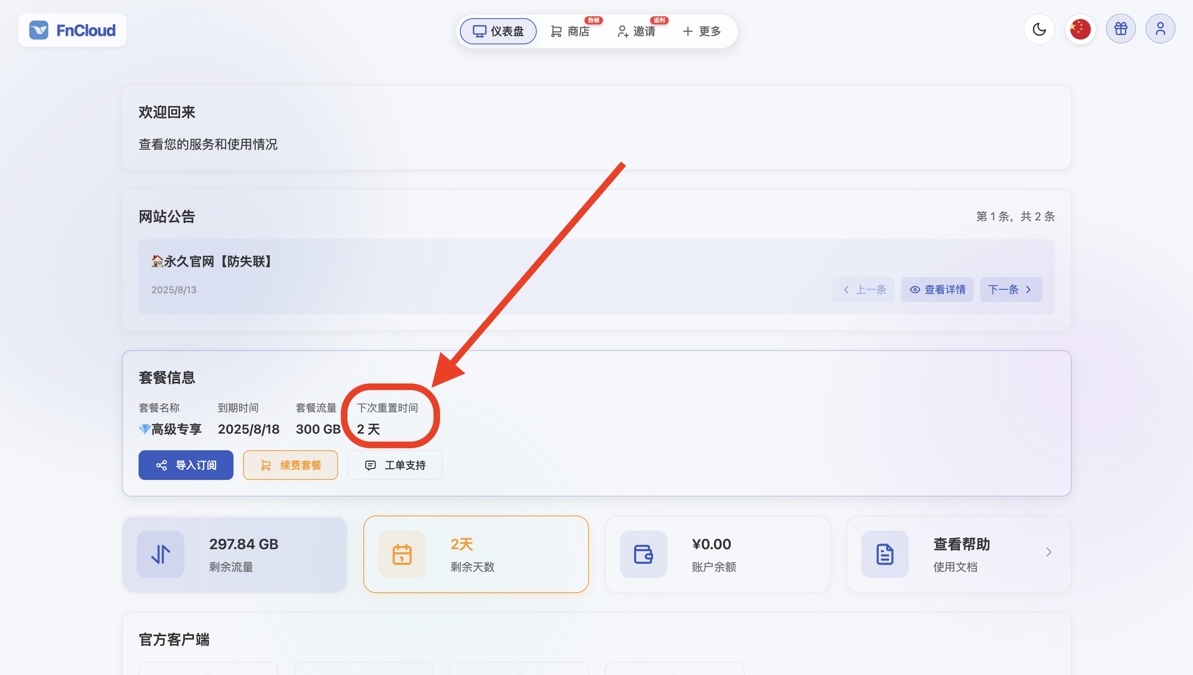Click the 导入订阅 import subscription button
The width and height of the screenshot is (1193, 675).
186,465
